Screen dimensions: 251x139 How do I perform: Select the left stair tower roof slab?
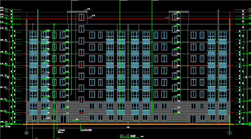point(77,12)
